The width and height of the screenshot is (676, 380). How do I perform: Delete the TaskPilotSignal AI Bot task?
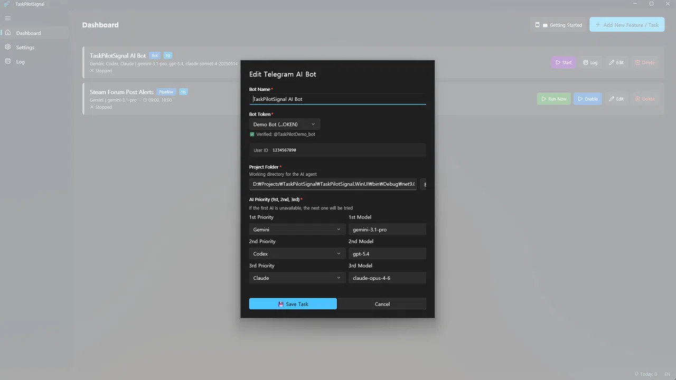point(645,62)
